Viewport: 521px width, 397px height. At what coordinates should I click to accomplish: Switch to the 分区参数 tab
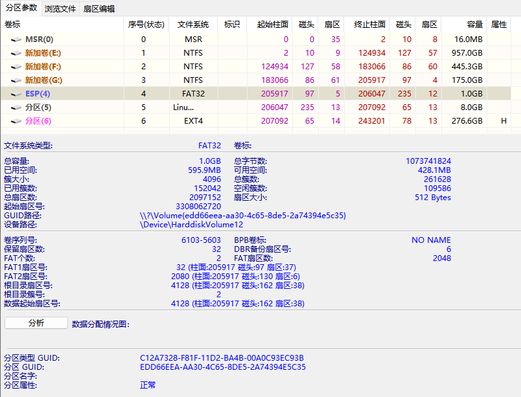coord(21,8)
